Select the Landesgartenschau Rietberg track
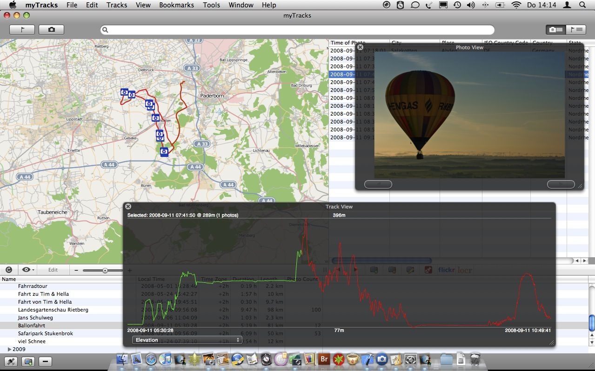Viewport: 595px width, 371px height. (53, 310)
